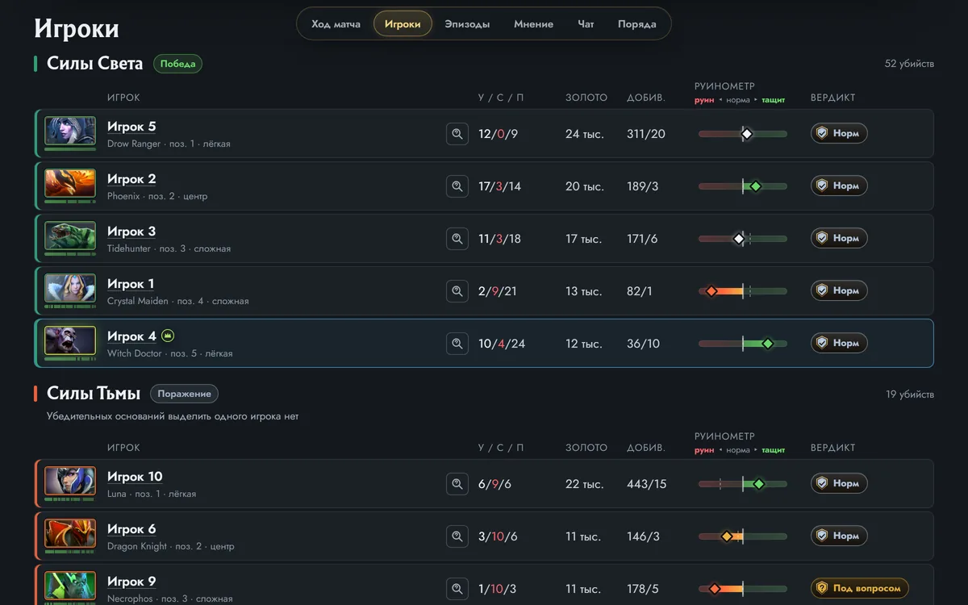Screen dimensions: 968x605
Task: Switch to the Поряда tab
Action: pos(636,24)
